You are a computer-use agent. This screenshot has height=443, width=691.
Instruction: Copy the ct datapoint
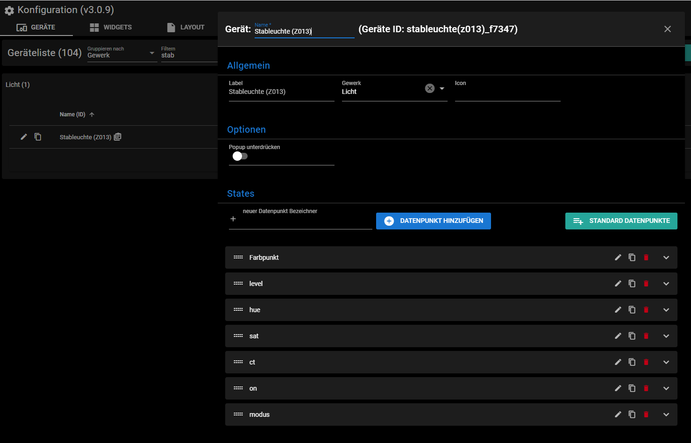pyautogui.click(x=632, y=362)
